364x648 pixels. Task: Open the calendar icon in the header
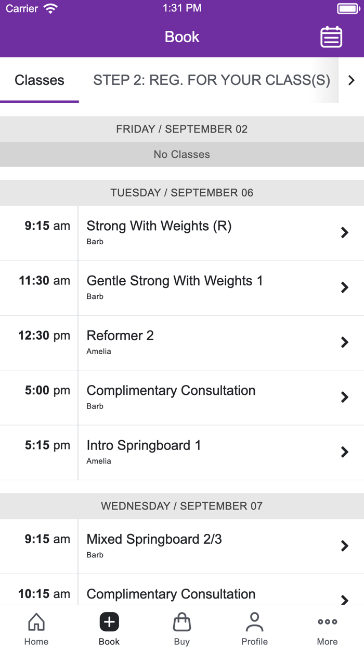pos(331,36)
